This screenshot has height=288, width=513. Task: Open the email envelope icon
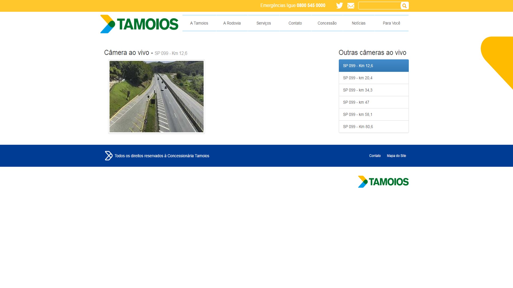coord(351,6)
